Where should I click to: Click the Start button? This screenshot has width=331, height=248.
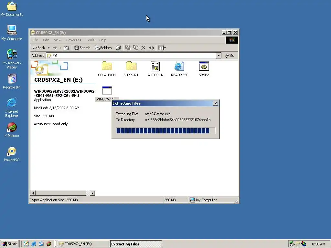[x=9, y=244]
